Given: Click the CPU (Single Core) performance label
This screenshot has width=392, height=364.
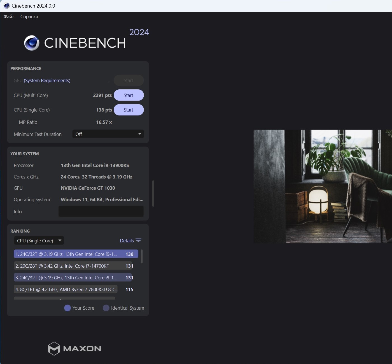Looking at the screenshot, I should point(32,110).
